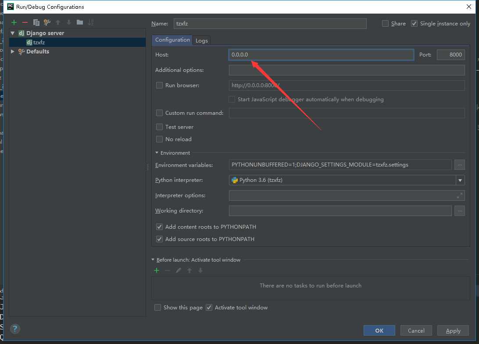Enable the Share checkbox
The image size is (479, 344).
pos(386,24)
